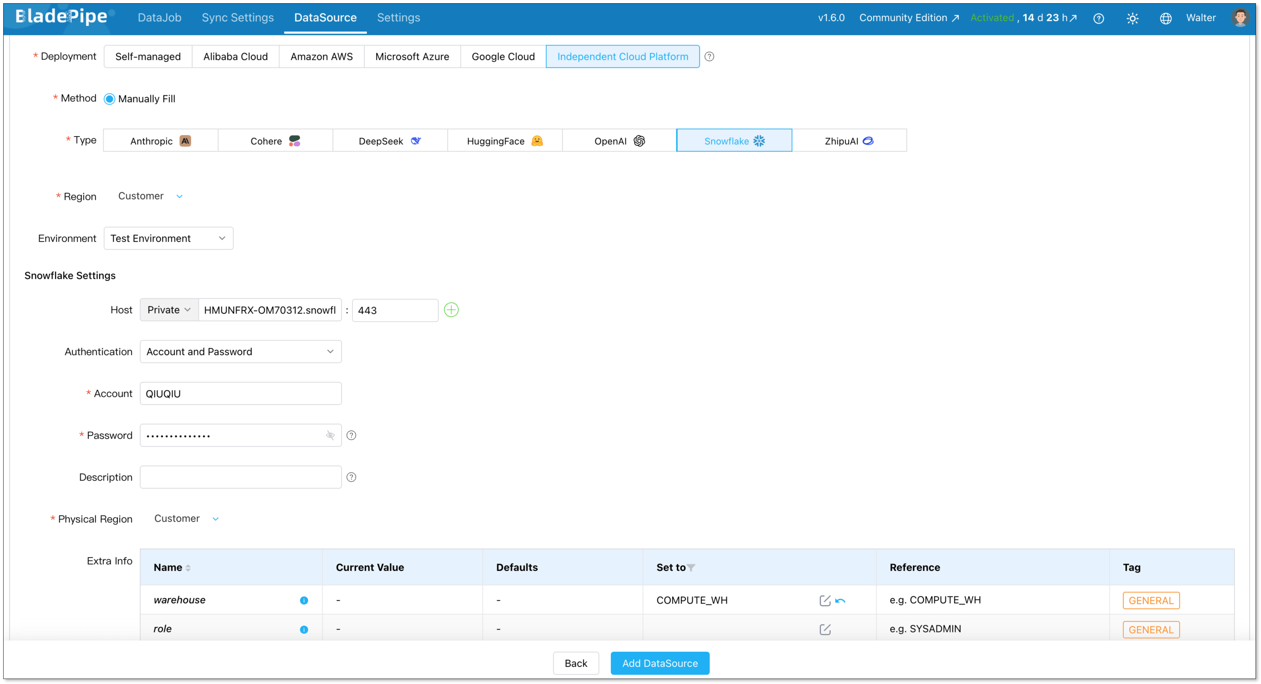
Task: Select ZhipuAI as the type
Action: [849, 141]
